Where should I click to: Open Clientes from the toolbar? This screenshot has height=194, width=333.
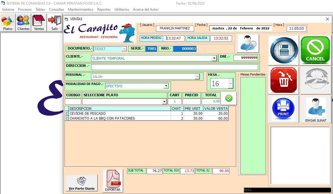point(23,23)
